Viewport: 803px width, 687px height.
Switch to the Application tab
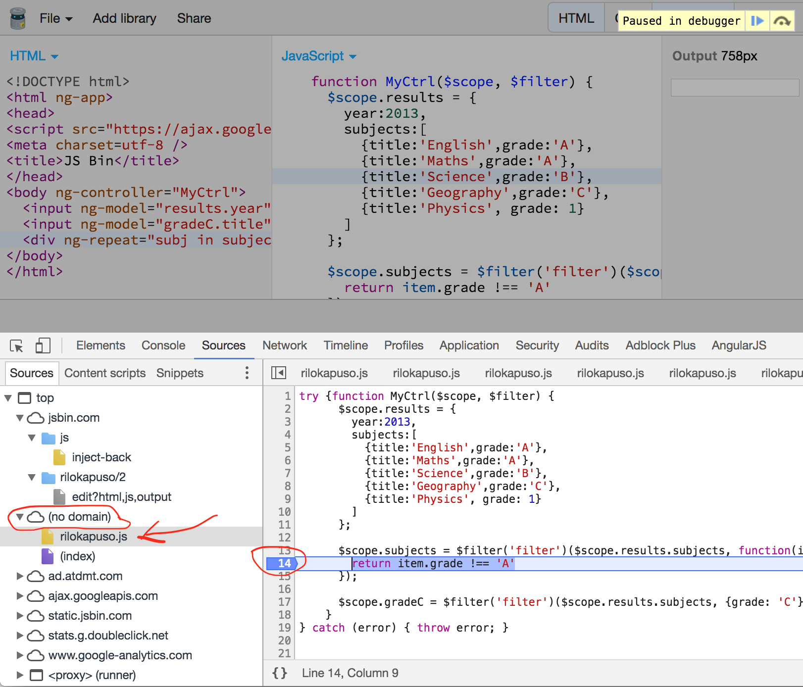coord(469,345)
